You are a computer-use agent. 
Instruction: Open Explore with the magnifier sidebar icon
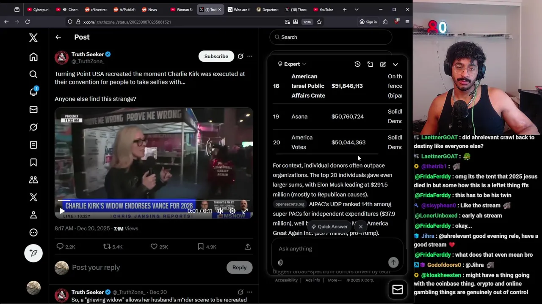[33, 74]
